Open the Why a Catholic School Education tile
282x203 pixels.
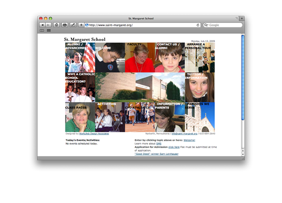click(x=80, y=87)
